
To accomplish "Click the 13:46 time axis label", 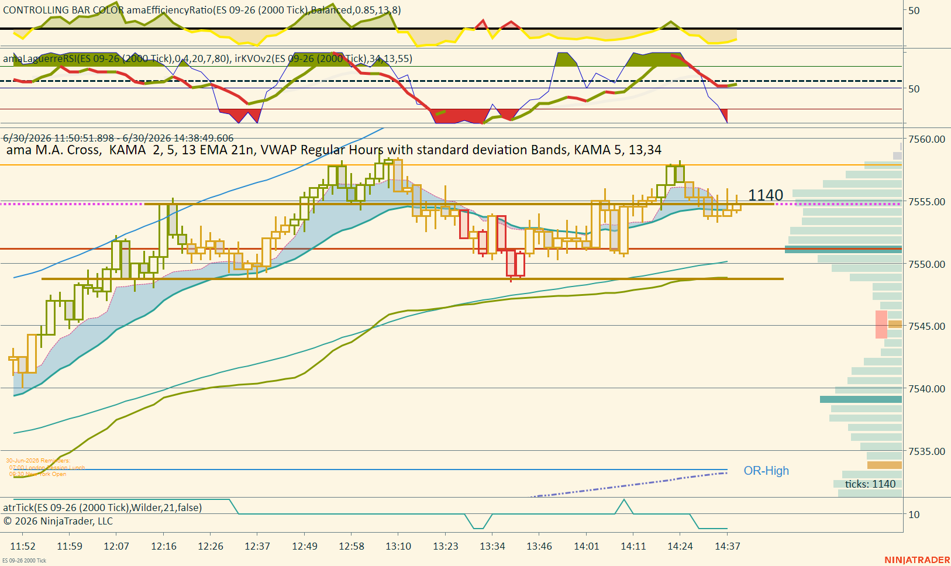I will pos(539,546).
